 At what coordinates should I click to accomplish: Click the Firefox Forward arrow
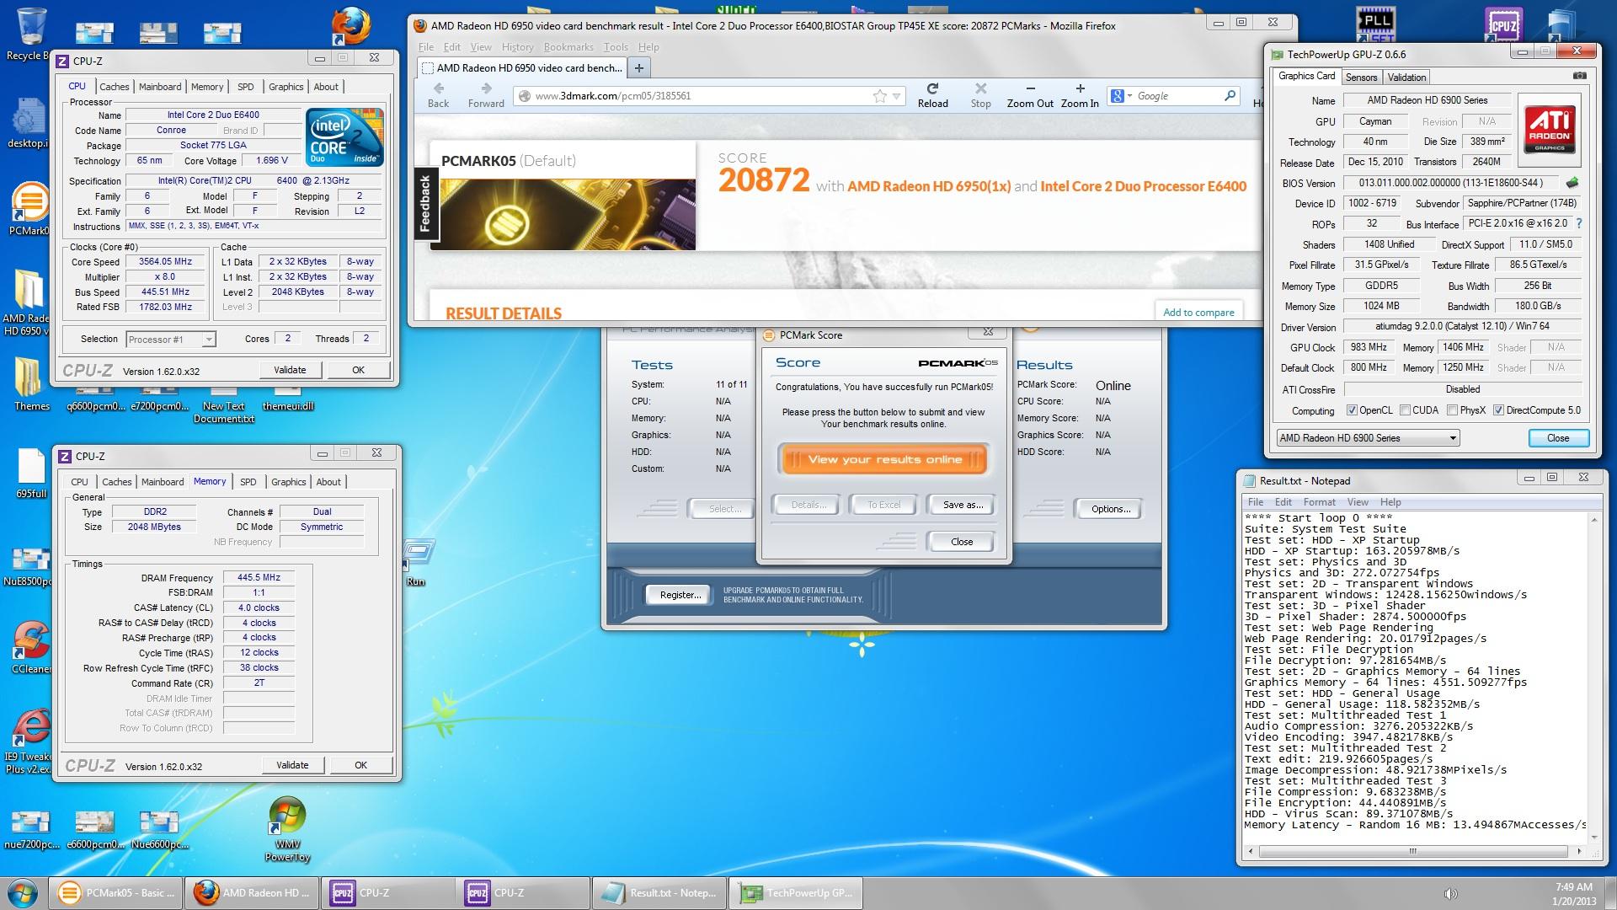[x=486, y=95]
